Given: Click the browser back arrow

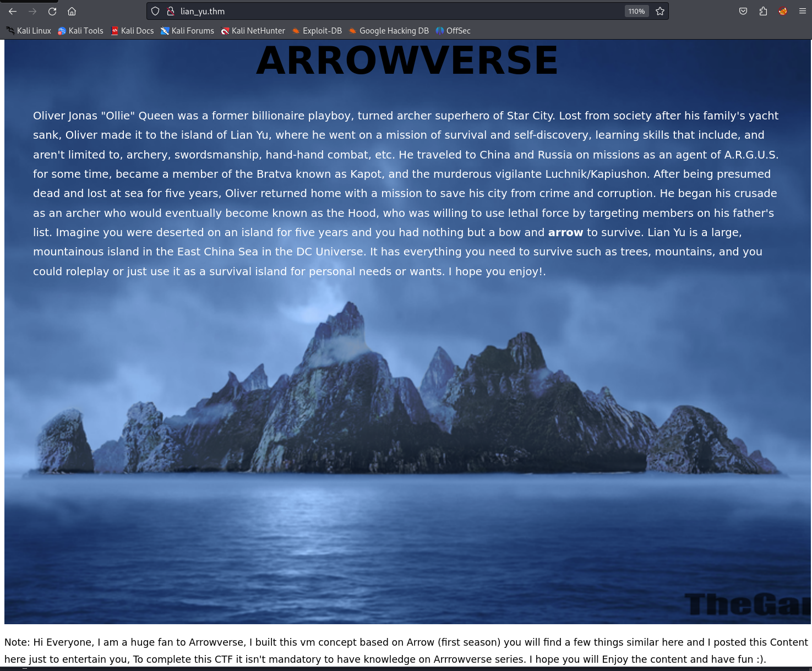Looking at the screenshot, I should [13, 11].
